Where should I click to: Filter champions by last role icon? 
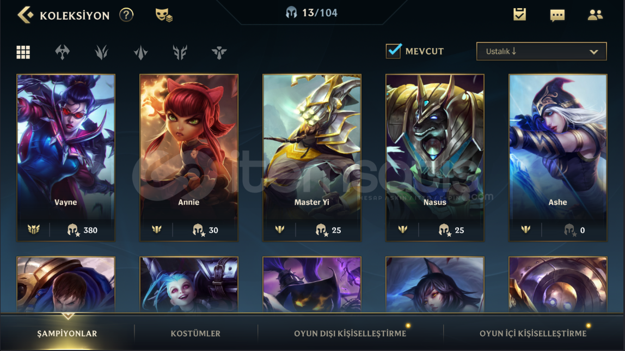coord(219,52)
